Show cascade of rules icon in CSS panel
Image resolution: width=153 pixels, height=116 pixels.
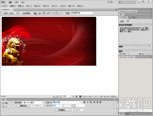point(151,46)
